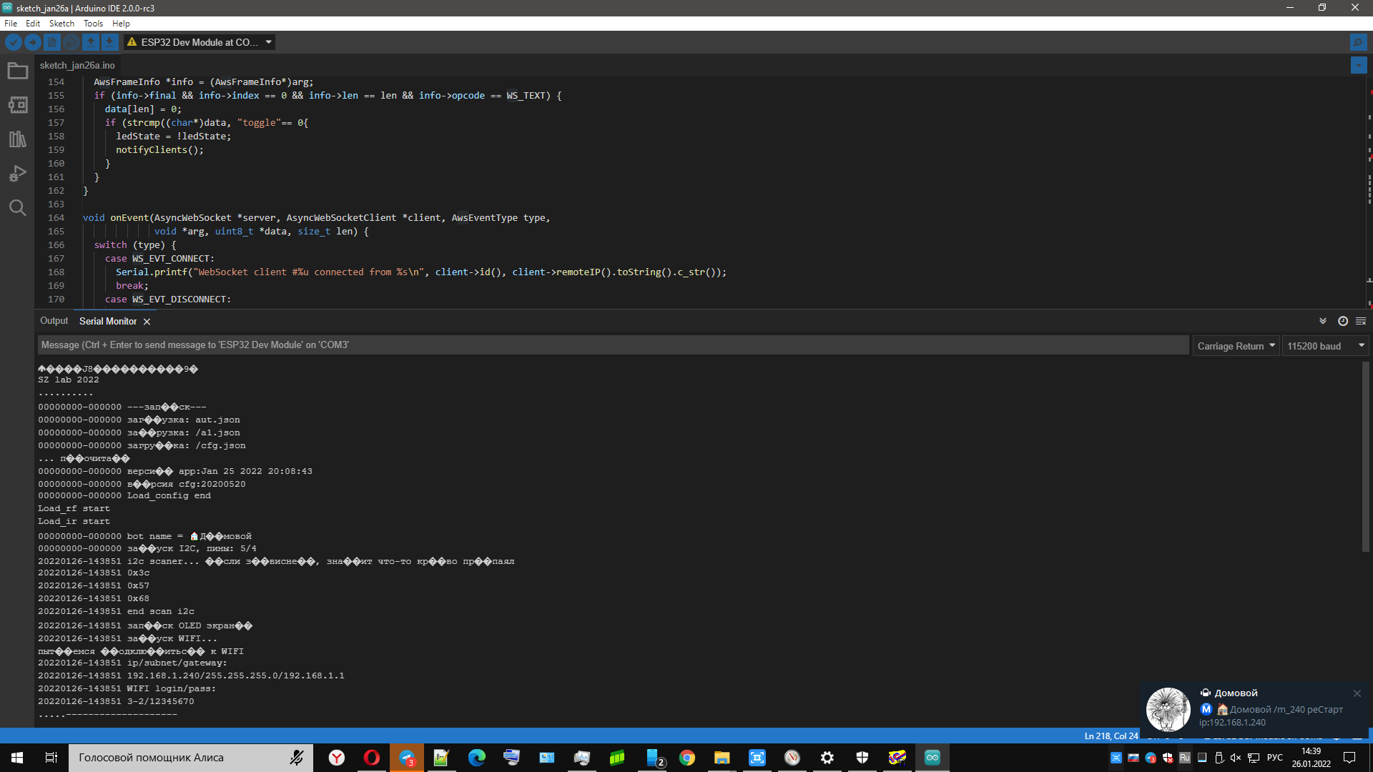The image size is (1373, 772).
Task: Toggle timestamp display clock icon
Action: (x=1342, y=321)
